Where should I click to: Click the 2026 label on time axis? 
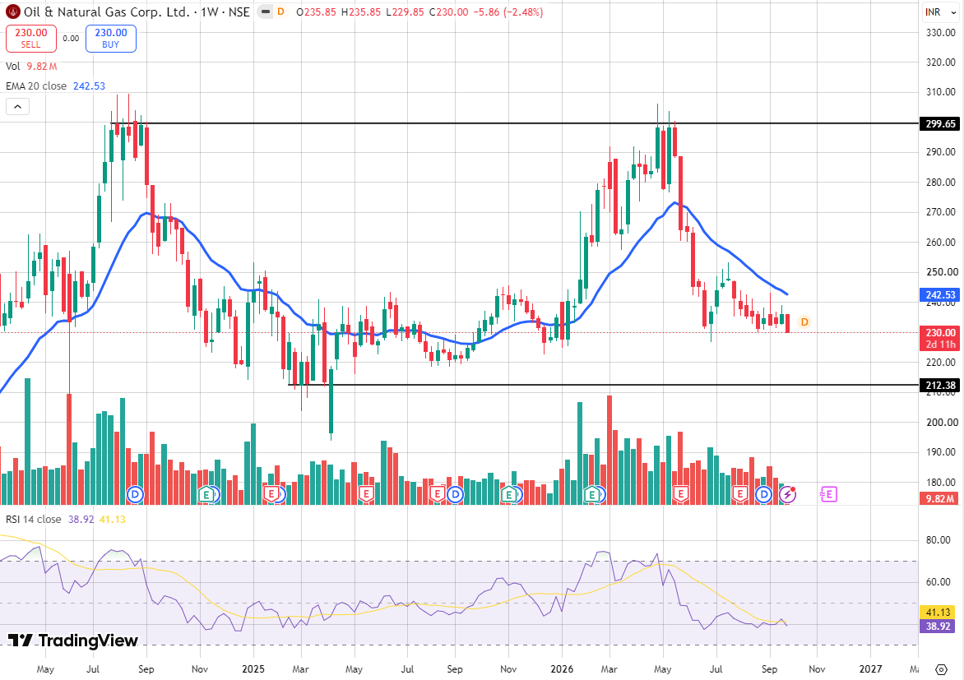coord(562,669)
